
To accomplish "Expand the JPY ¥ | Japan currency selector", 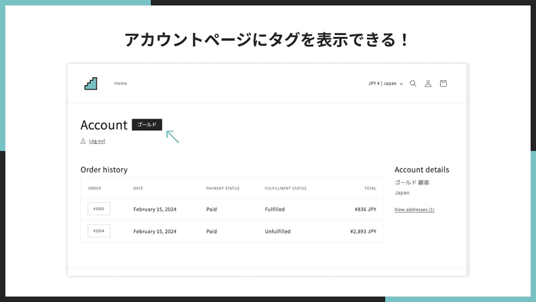I will click(x=385, y=84).
